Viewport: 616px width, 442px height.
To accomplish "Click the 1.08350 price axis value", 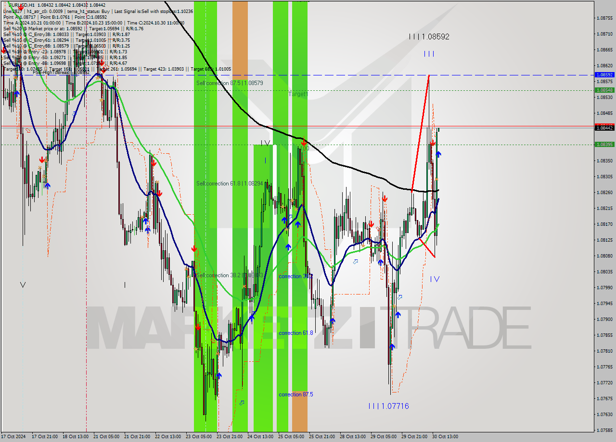I will tap(604, 160).
